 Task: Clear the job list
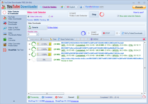(x=53, y=39)
